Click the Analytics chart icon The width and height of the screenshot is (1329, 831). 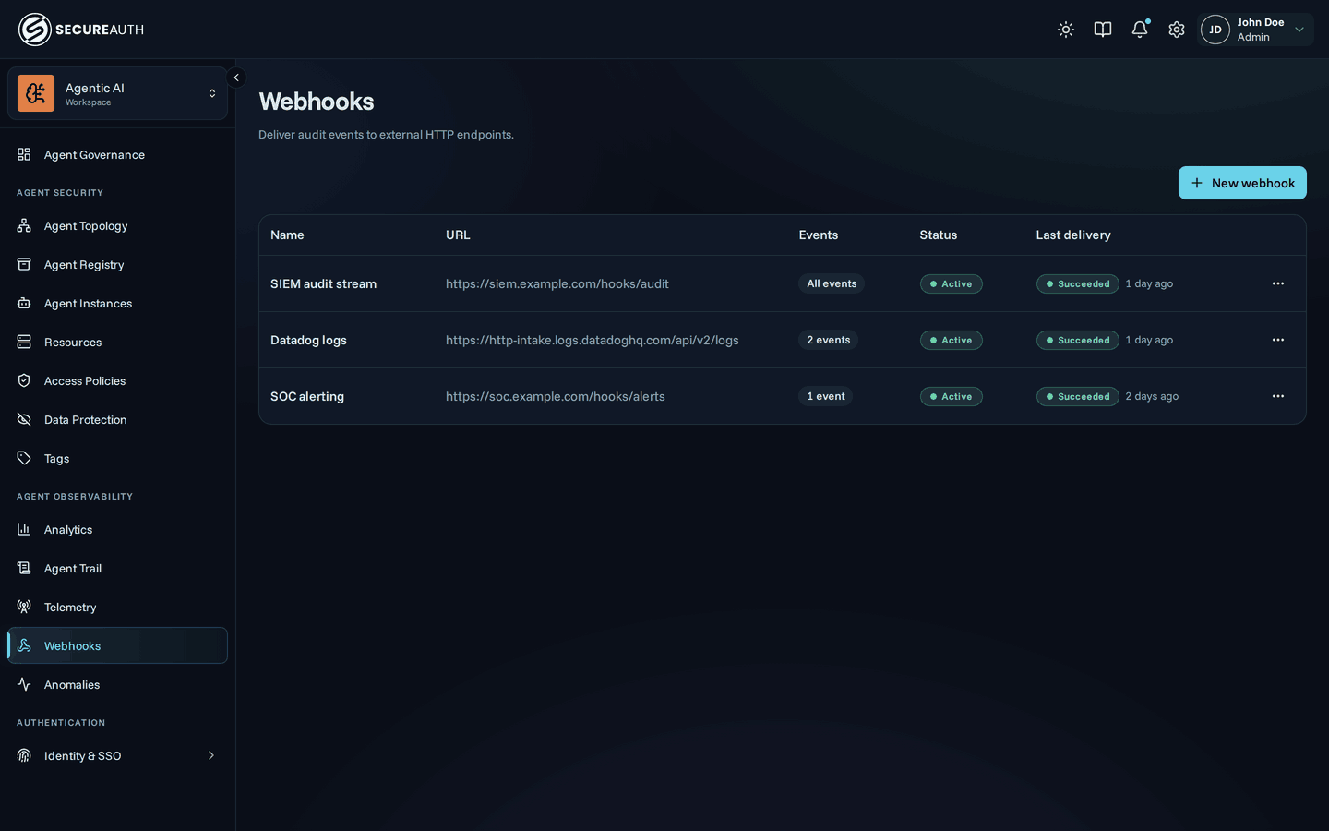24,529
